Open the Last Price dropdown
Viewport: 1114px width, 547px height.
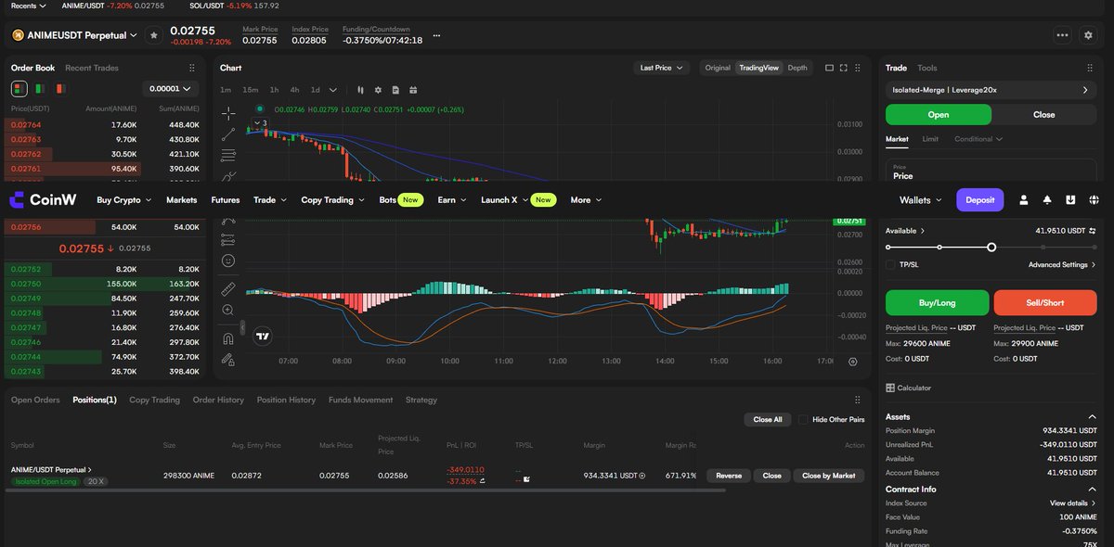(x=661, y=68)
